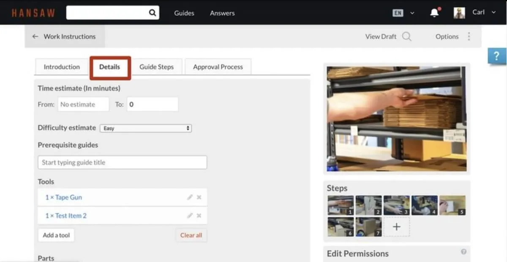Select the Details tab

[x=110, y=67]
